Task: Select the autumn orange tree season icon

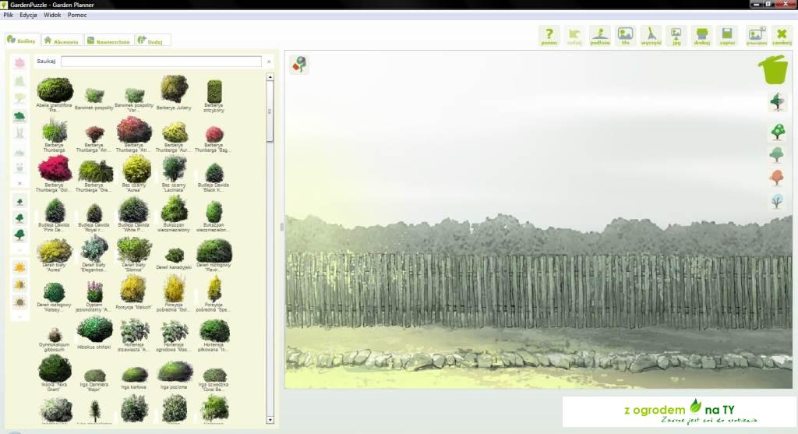Action: 777,178
